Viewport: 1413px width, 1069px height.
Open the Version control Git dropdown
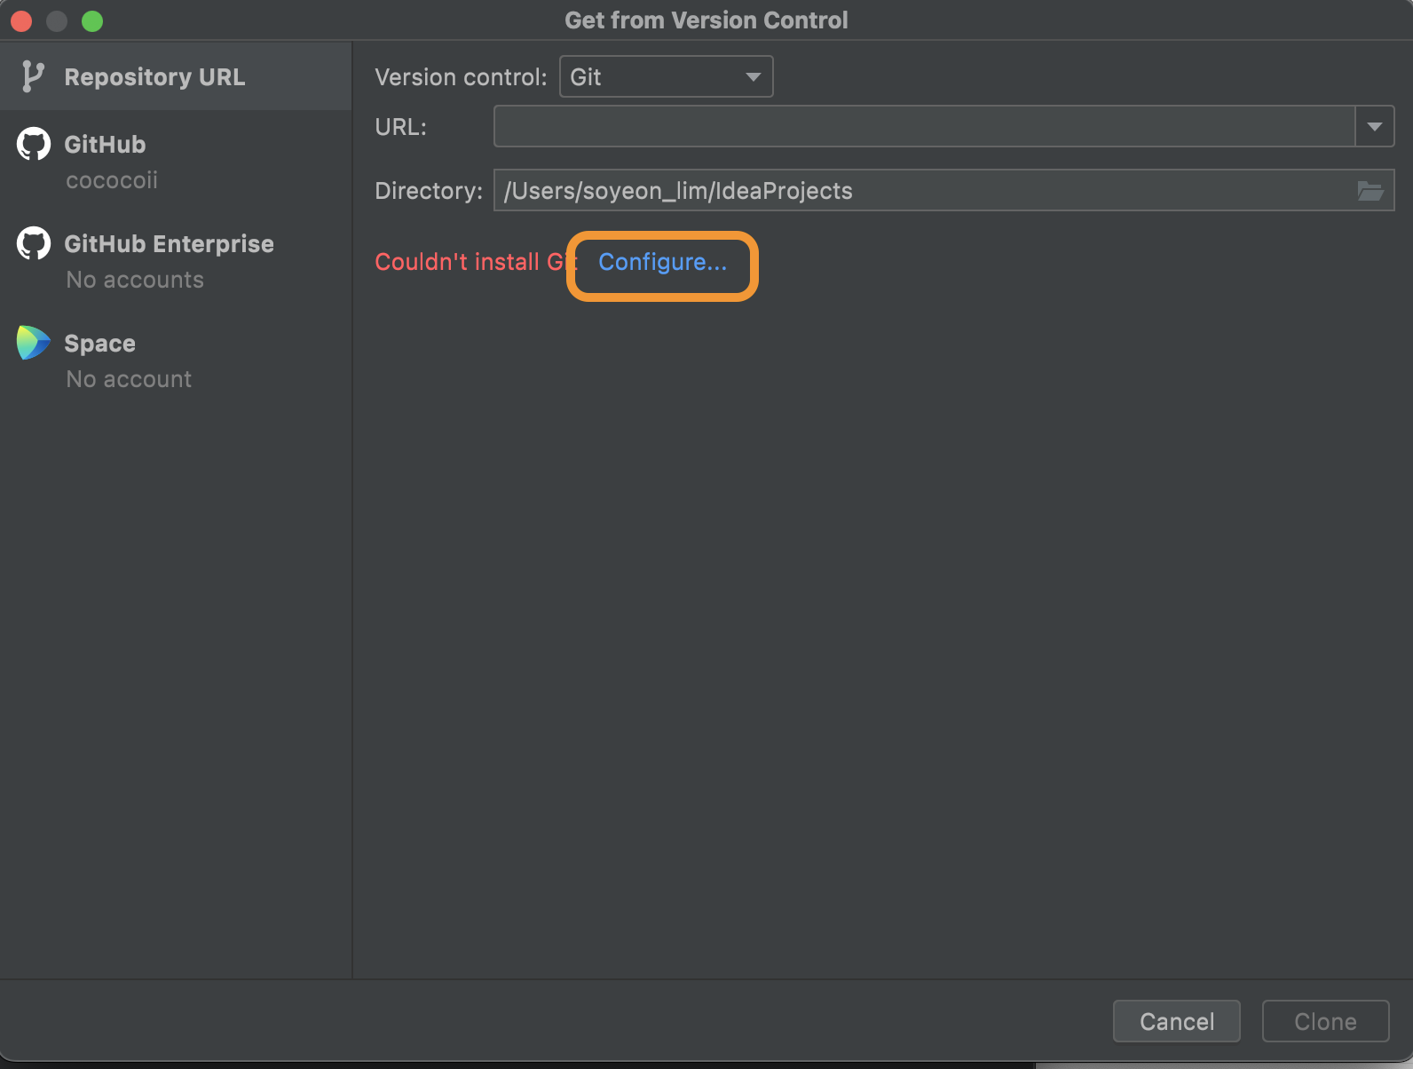[666, 76]
